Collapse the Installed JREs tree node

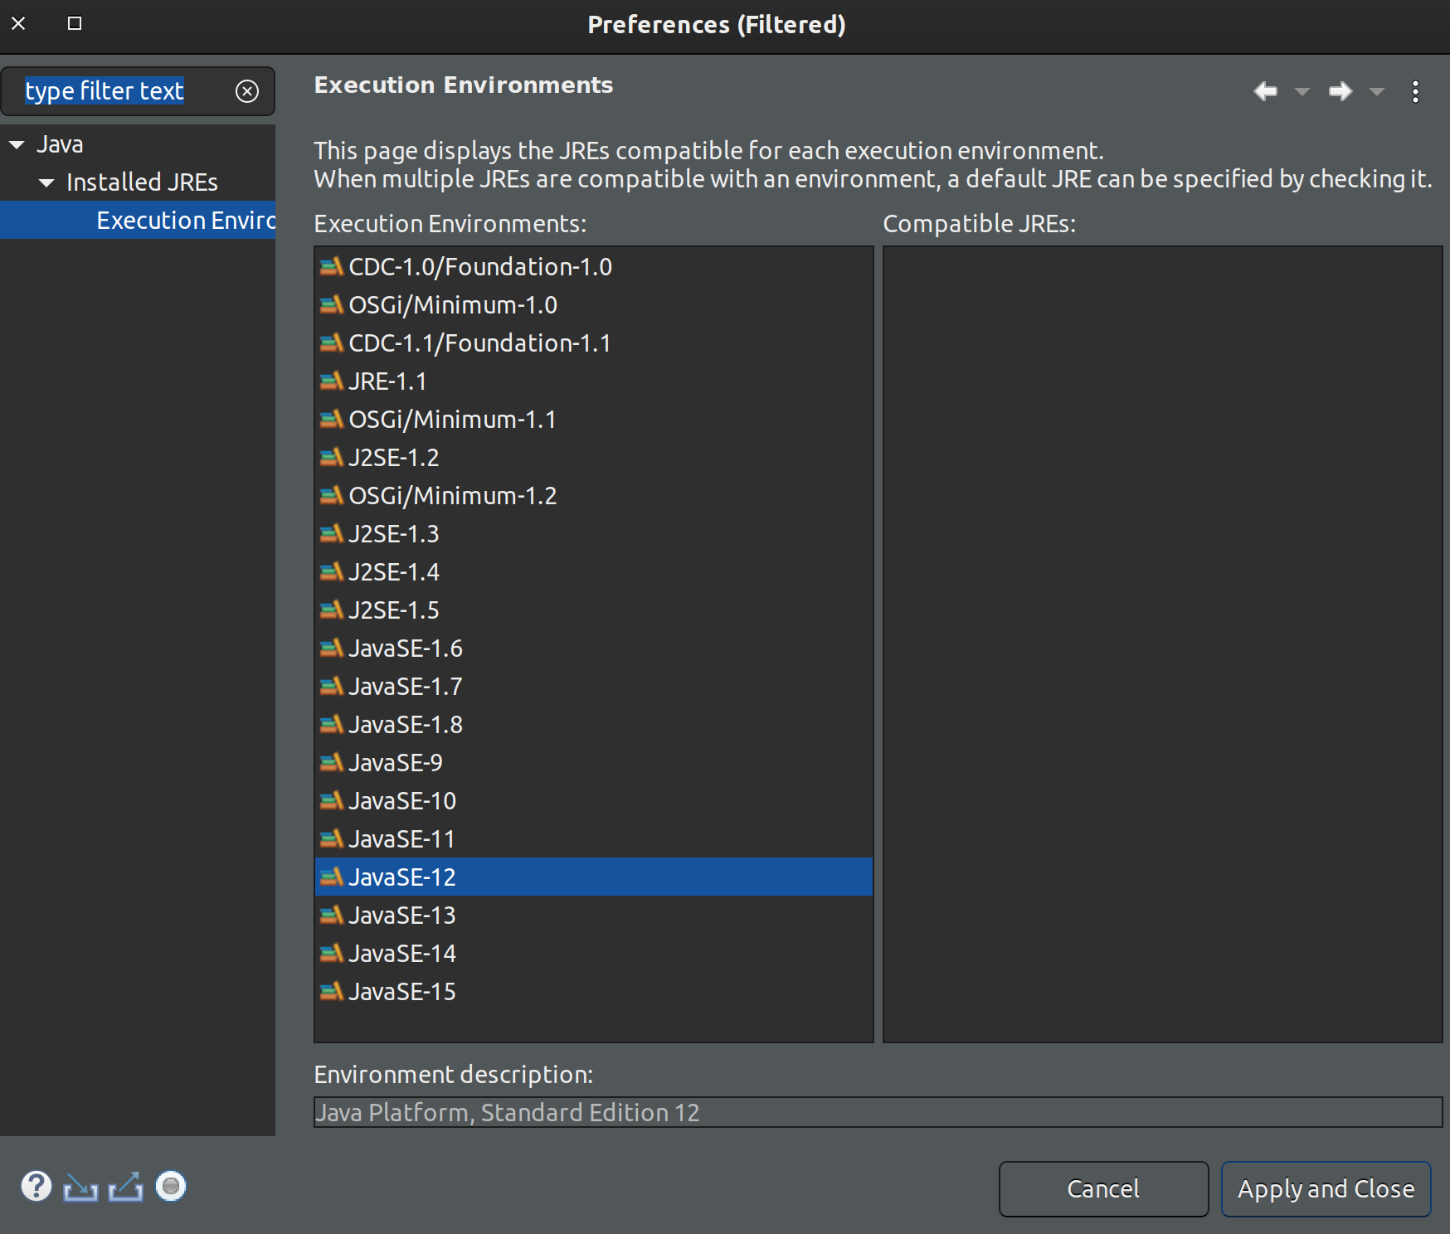(47, 183)
